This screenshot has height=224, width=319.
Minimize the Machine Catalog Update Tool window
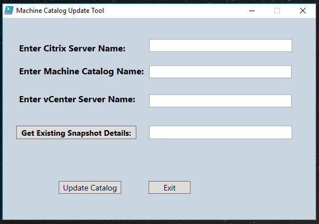252,11
